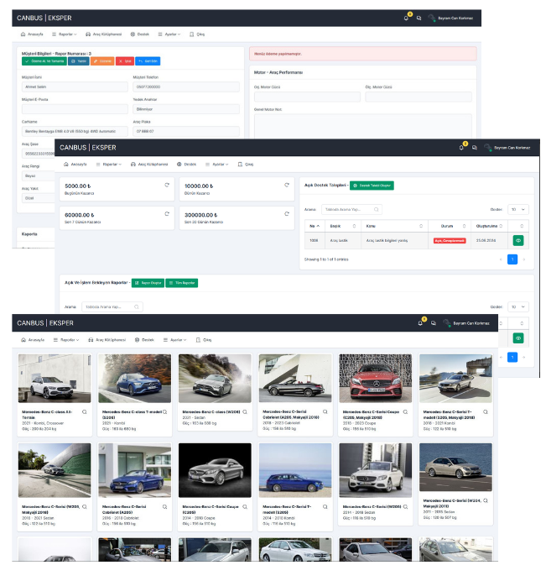Click into the Genel Motor Not text area
This screenshot has width=546, height=581.
pyautogui.click(x=363, y=126)
